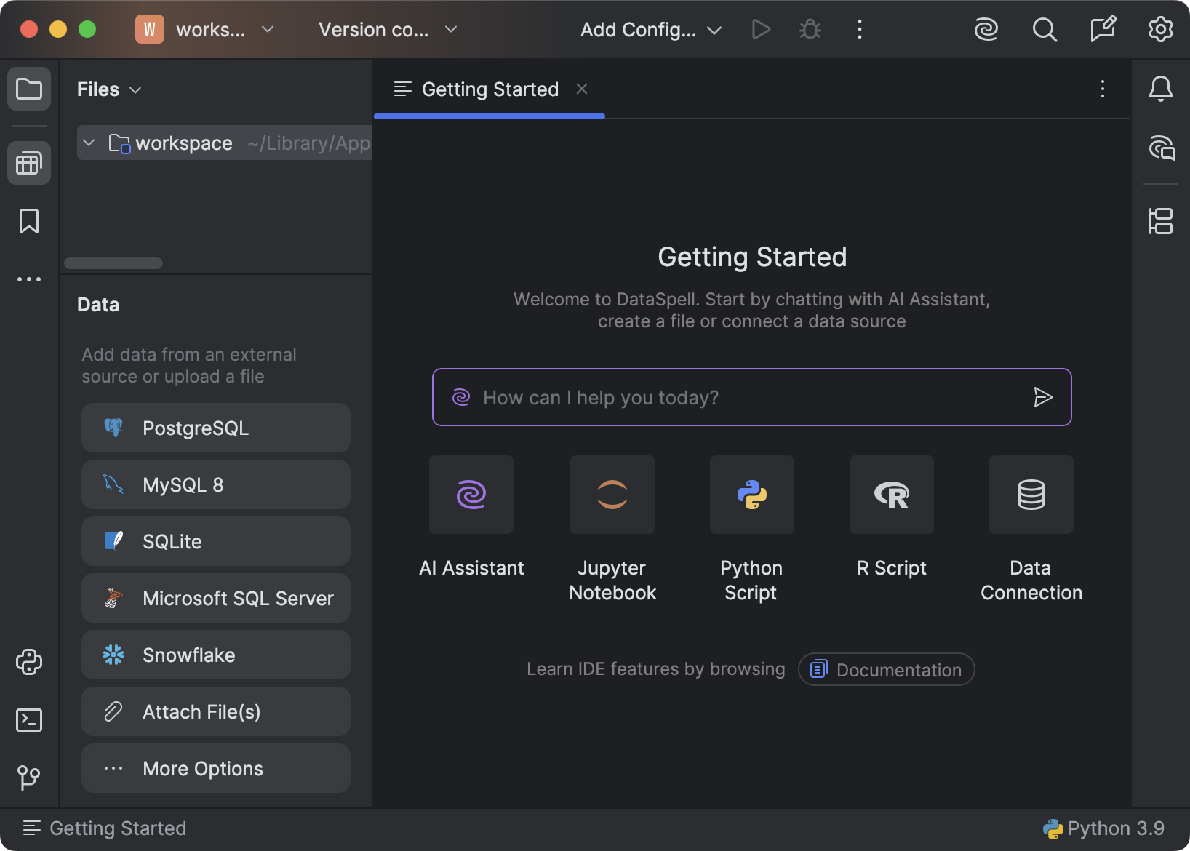
Task: Run the project using the play icon
Action: [761, 29]
